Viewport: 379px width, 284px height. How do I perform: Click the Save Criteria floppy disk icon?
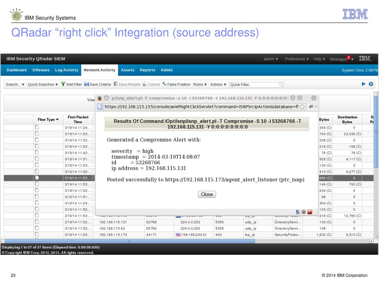[87, 84]
